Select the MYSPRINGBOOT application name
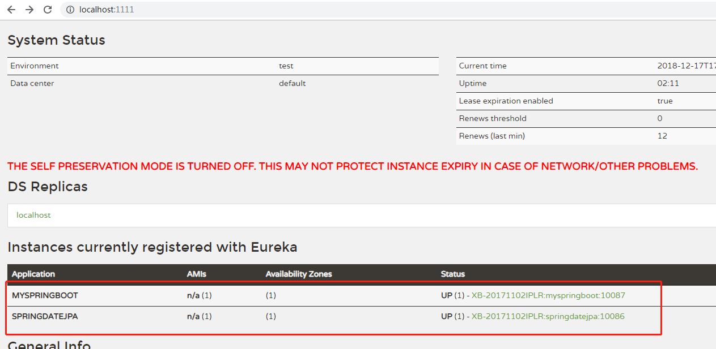The image size is (716, 349). point(45,295)
